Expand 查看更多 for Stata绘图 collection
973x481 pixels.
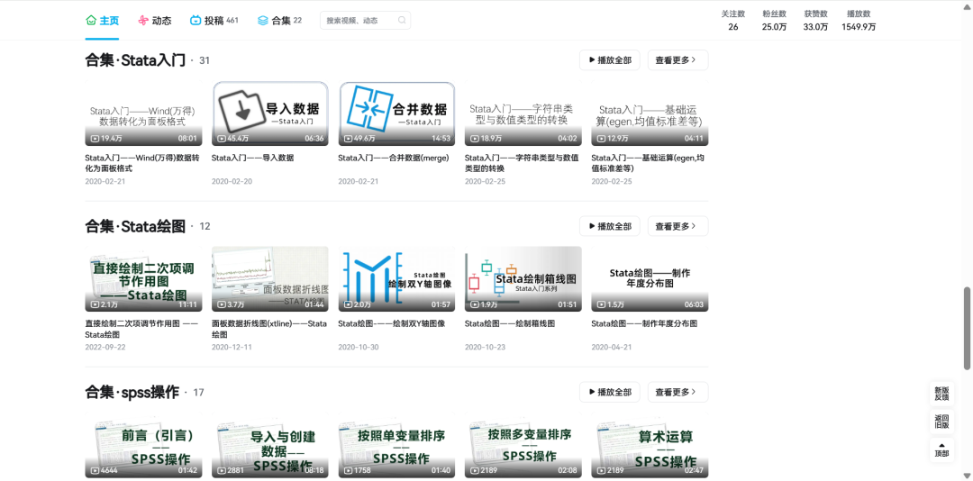pyautogui.click(x=677, y=226)
